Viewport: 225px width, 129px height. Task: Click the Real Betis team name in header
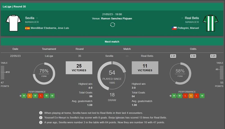[192, 18]
